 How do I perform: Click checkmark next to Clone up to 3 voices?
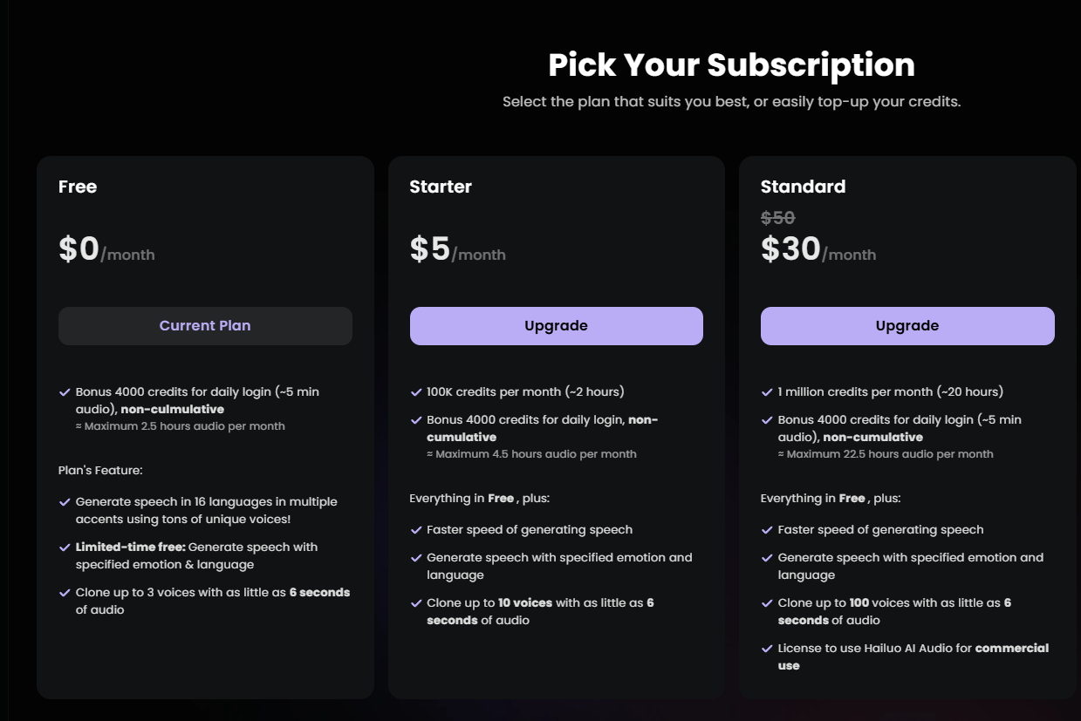point(65,593)
